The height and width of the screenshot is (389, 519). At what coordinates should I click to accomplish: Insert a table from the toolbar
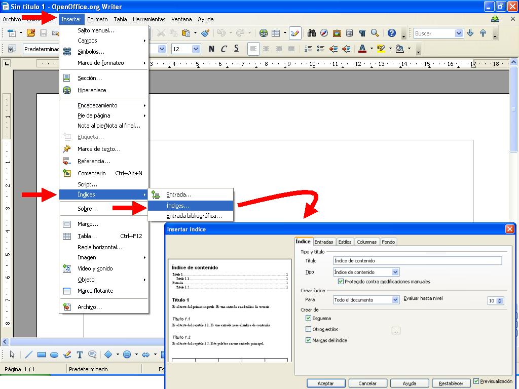[276, 33]
